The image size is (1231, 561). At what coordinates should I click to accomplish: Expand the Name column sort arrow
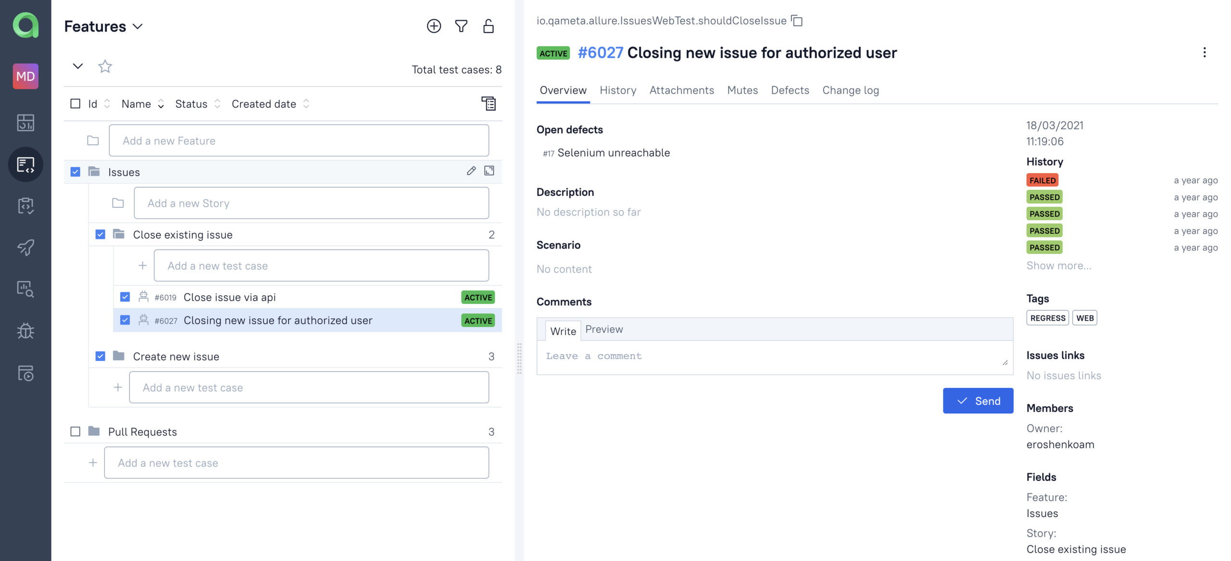[x=159, y=103]
